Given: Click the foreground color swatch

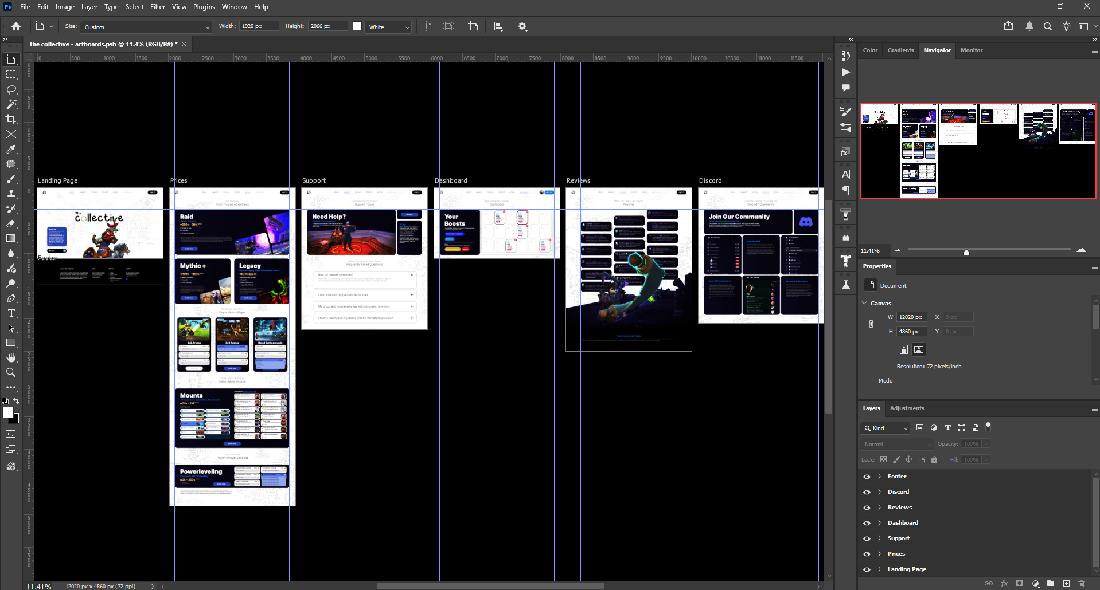Looking at the screenshot, I should click(8, 412).
